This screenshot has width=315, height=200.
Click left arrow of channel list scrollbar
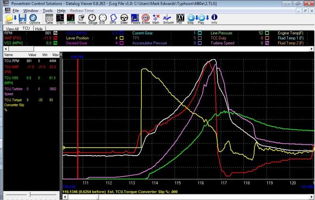pyautogui.click(x=6, y=49)
